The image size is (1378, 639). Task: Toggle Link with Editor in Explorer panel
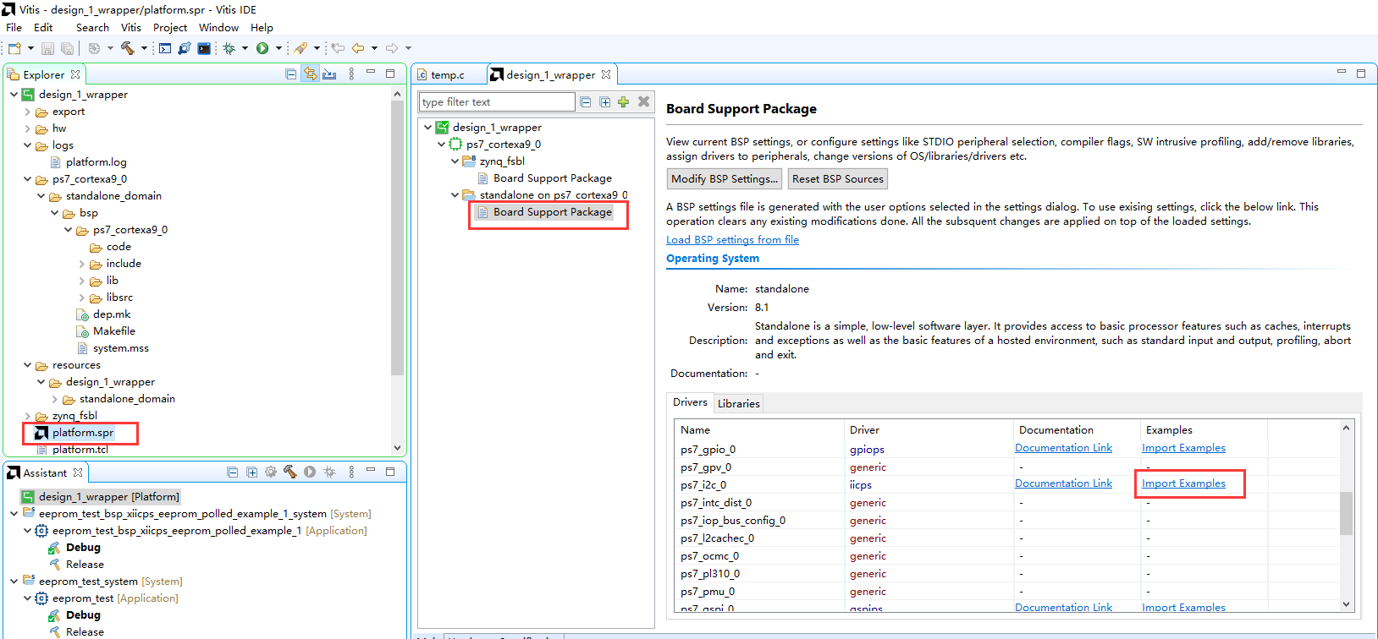pyautogui.click(x=311, y=74)
